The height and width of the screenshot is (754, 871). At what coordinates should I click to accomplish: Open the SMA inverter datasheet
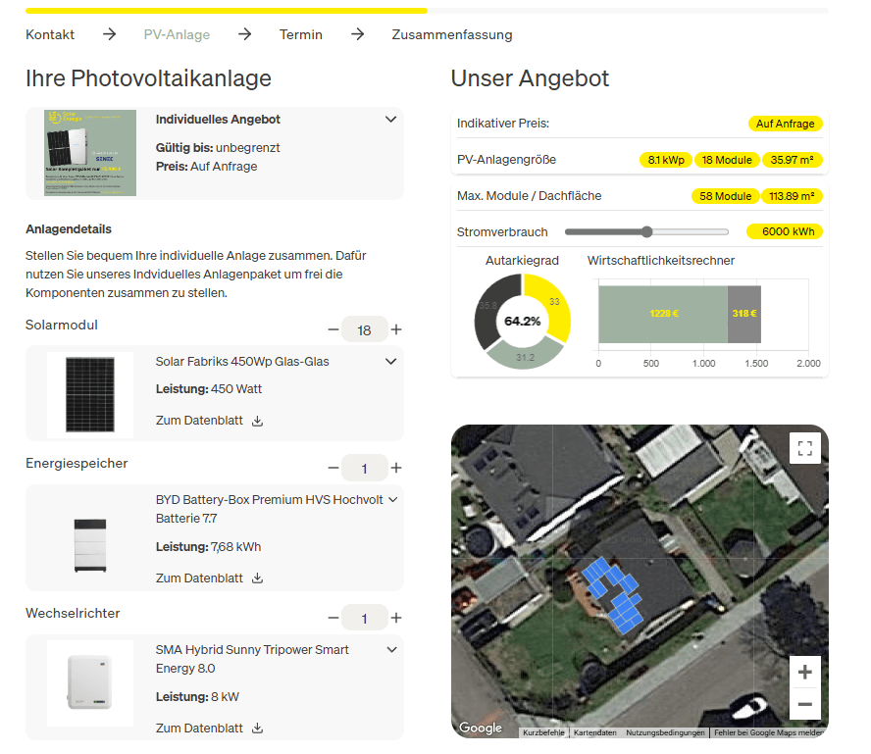tap(210, 729)
